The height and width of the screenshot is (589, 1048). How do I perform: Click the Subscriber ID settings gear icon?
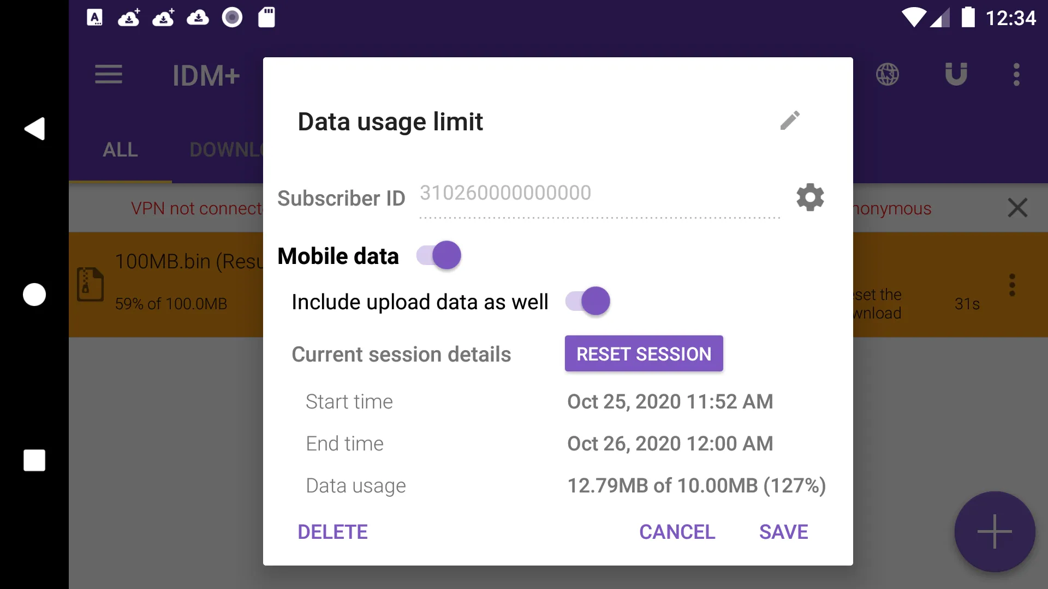tap(809, 198)
